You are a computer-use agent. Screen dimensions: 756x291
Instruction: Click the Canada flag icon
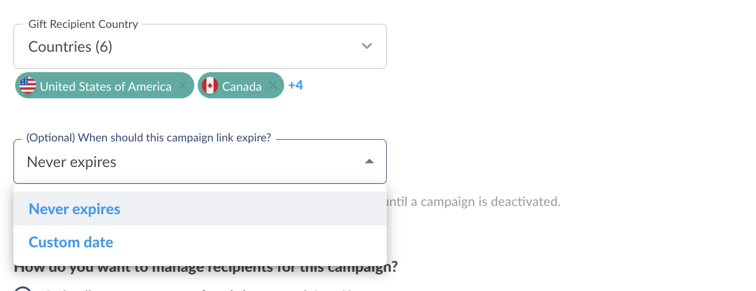[x=210, y=86]
